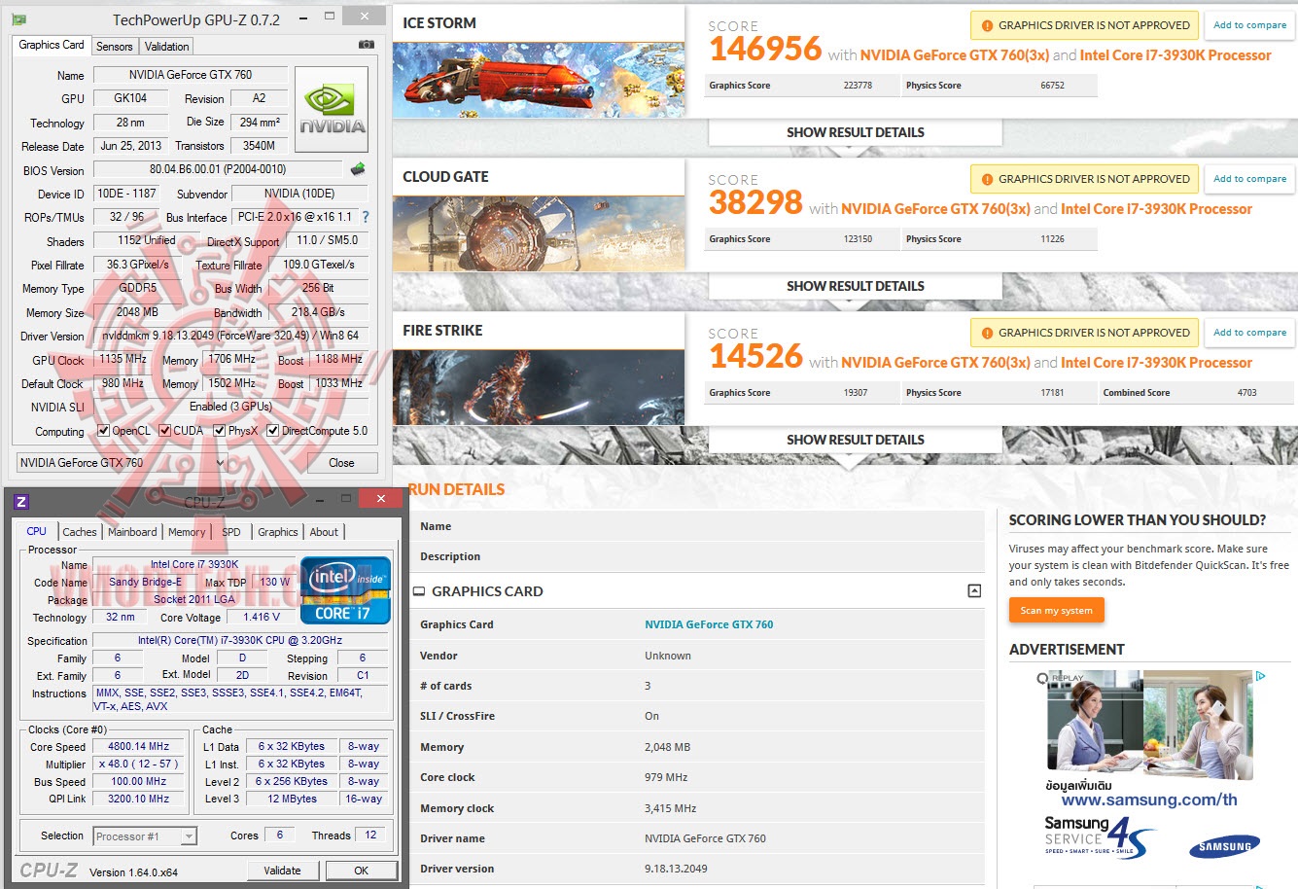Click the Bus Interface question mark
Screen dimensions: 1298x889
pyautogui.click(x=366, y=217)
